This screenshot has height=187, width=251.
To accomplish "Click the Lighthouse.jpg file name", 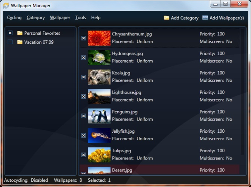I will pyautogui.click(x=126, y=92).
